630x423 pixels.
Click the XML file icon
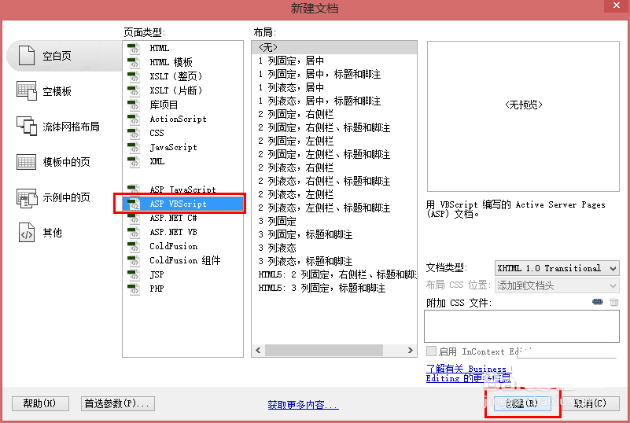[134, 161]
